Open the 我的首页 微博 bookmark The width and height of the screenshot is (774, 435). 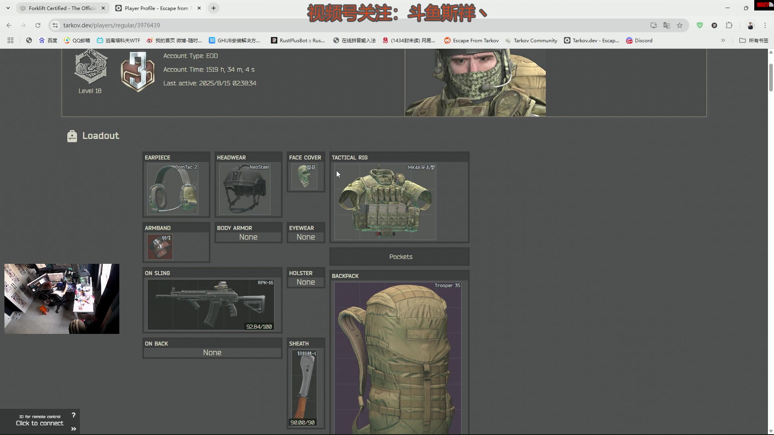(174, 40)
